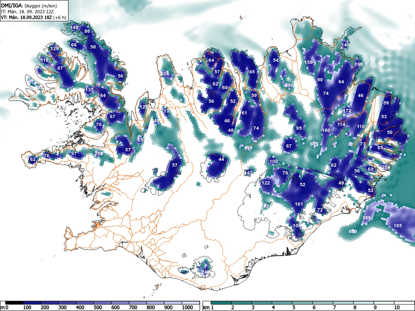
Task: Click the visibility value 158 on the map
Action: coord(309,63)
